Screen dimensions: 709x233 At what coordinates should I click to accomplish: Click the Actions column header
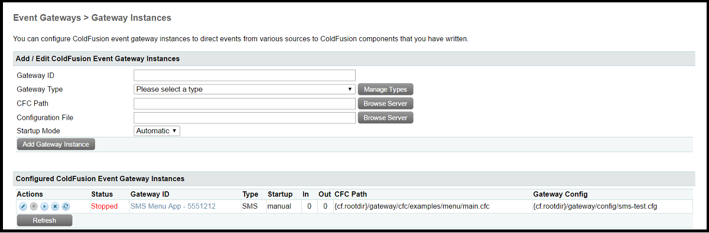coord(30,194)
